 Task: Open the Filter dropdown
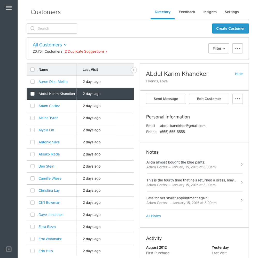[218, 49]
